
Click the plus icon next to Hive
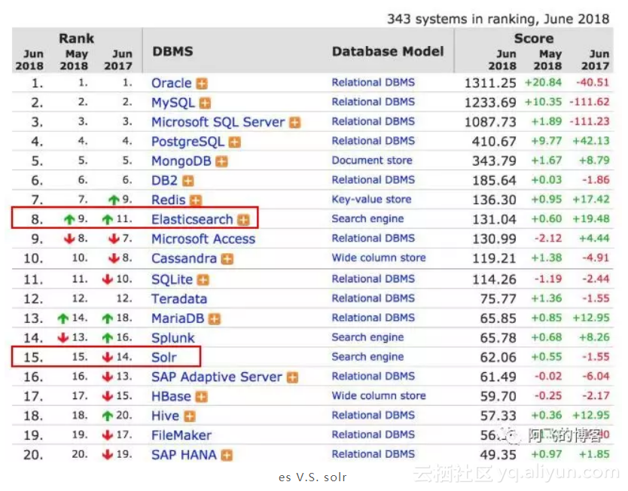(x=190, y=416)
